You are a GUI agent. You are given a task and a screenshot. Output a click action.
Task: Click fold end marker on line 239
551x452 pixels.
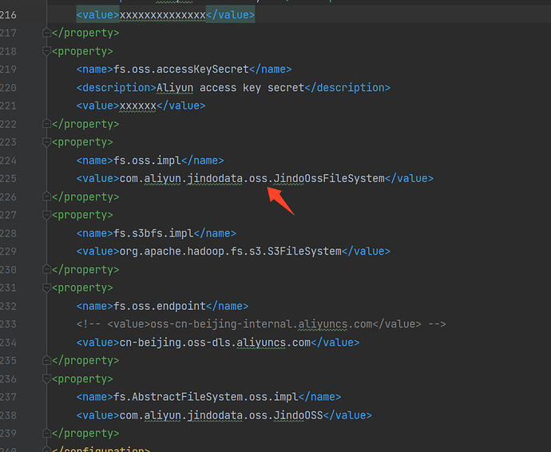tap(46, 434)
